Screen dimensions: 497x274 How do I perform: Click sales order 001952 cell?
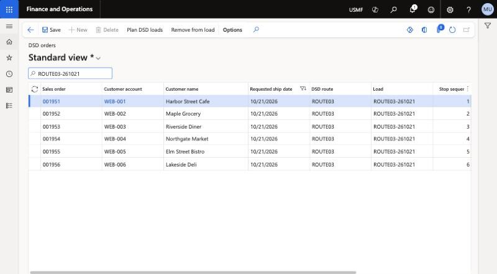coord(71,114)
